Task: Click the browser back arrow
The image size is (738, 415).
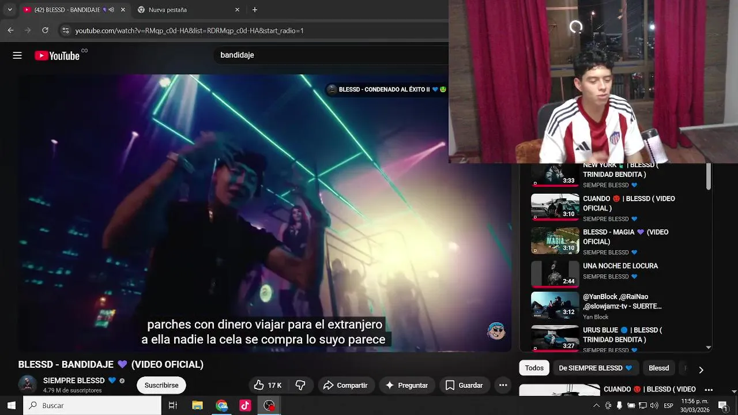Action: (10, 30)
